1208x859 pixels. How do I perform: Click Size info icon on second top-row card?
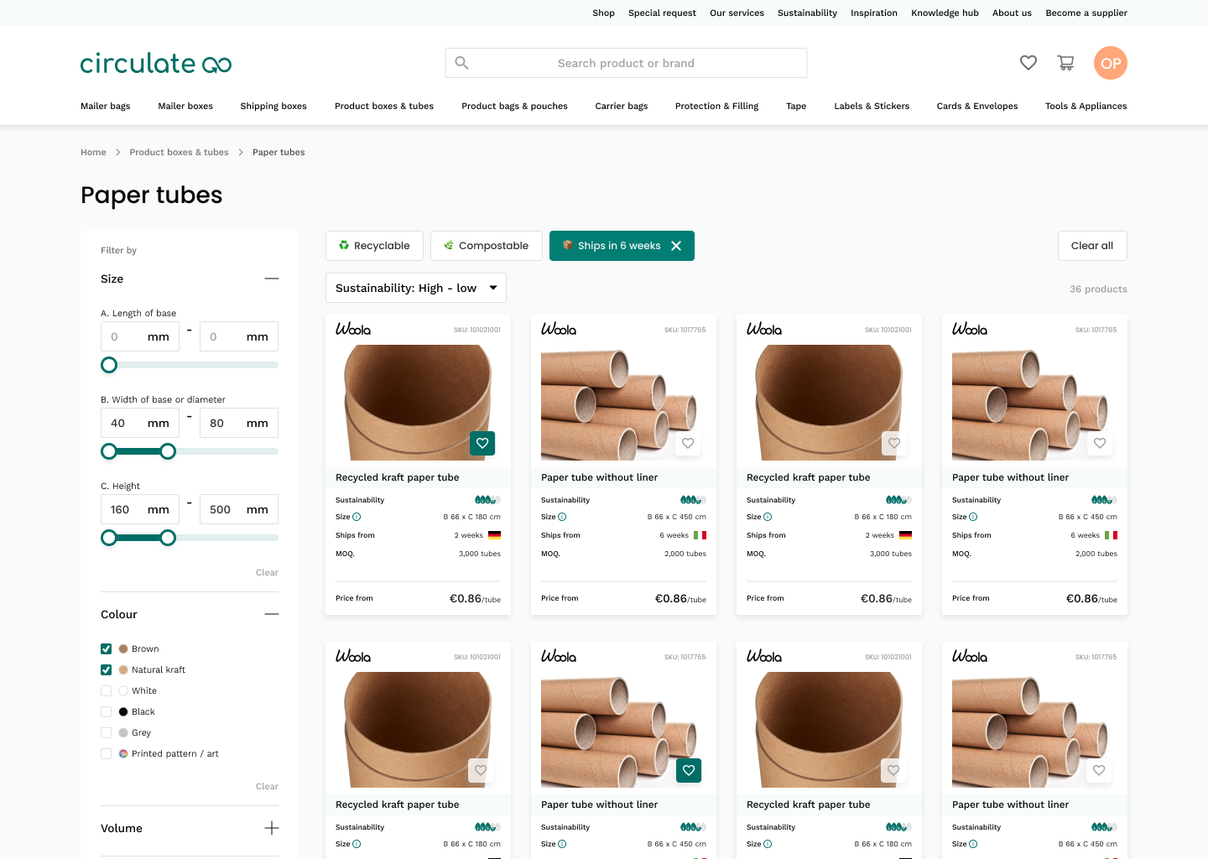[562, 517]
